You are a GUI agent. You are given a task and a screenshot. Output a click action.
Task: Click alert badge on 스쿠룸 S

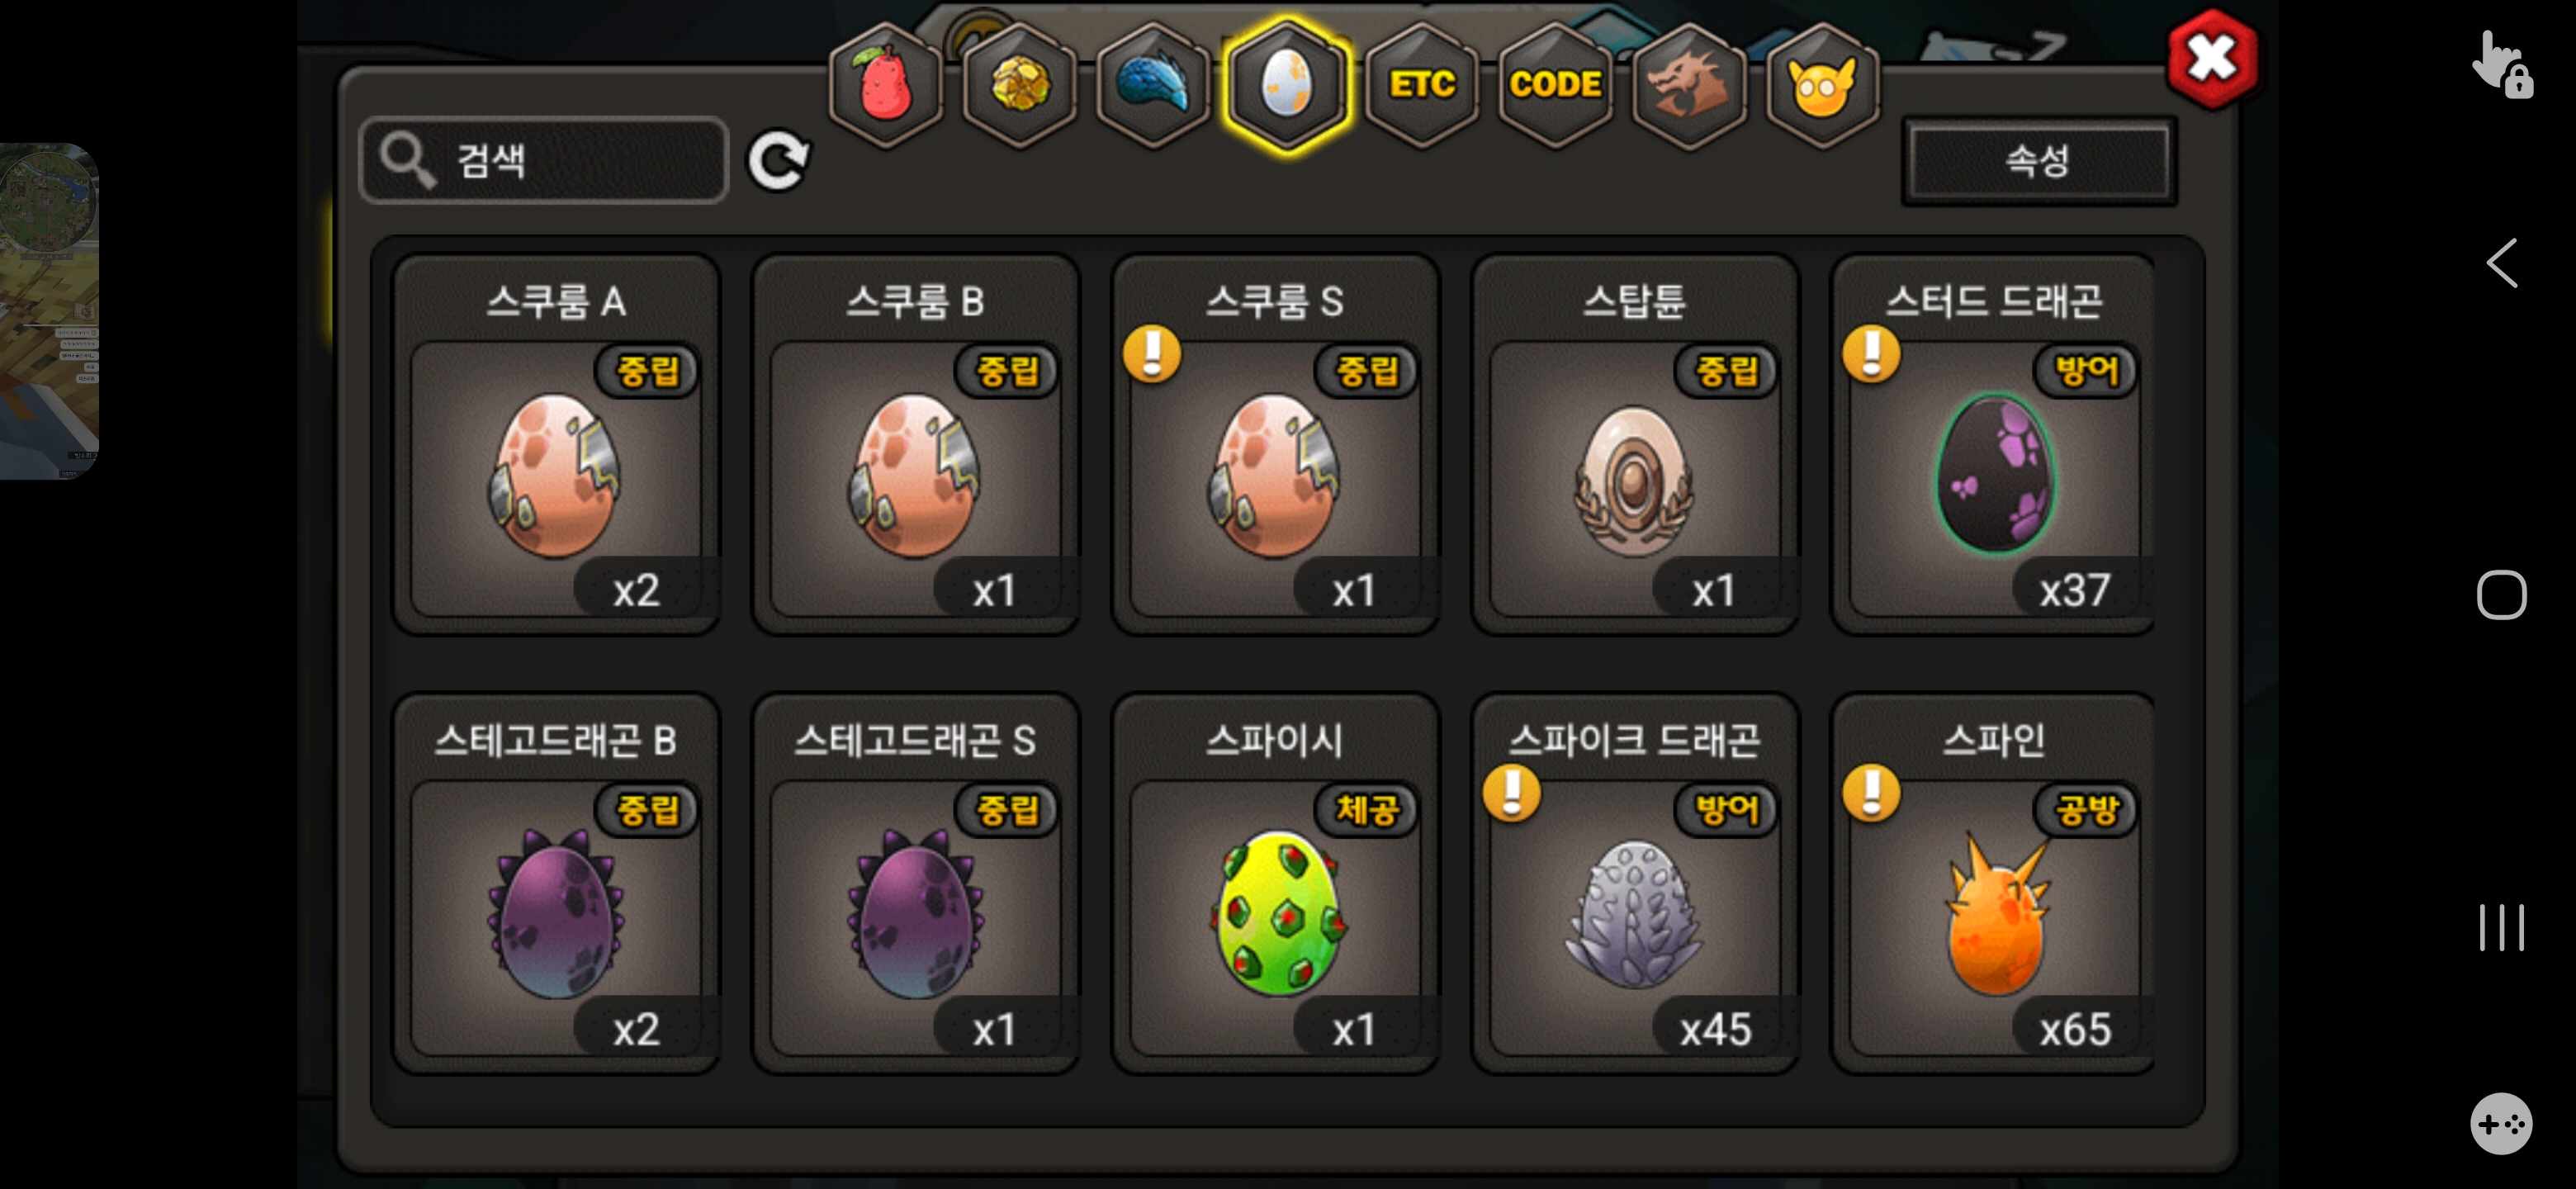[x=1152, y=354]
